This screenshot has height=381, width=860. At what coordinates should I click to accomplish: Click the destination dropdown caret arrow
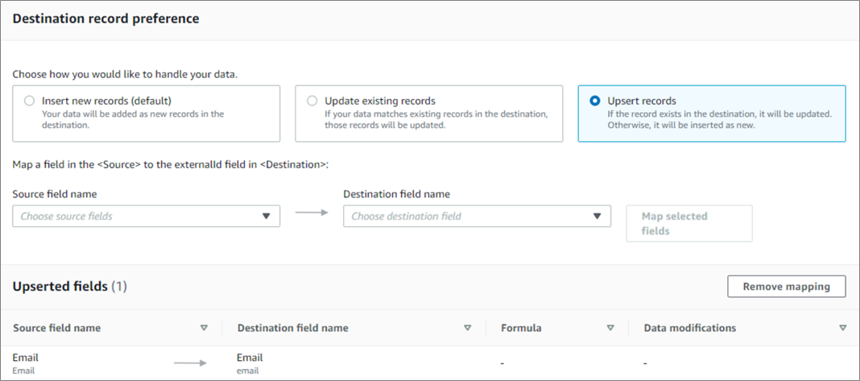tap(597, 216)
